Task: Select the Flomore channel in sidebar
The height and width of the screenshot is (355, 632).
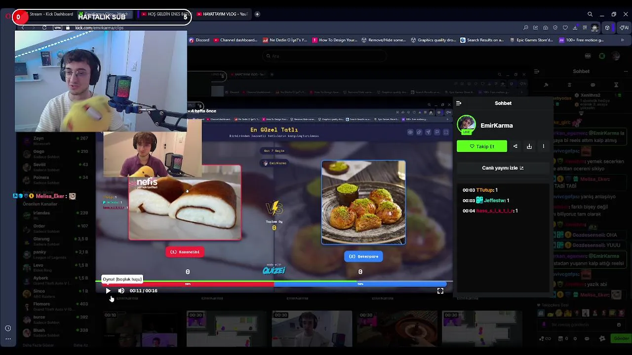Action: click(55, 307)
